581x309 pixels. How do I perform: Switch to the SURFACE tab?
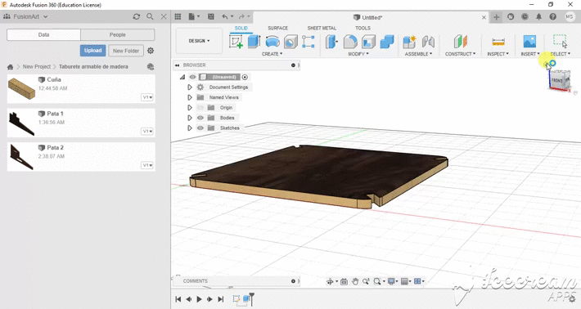point(278,28)
